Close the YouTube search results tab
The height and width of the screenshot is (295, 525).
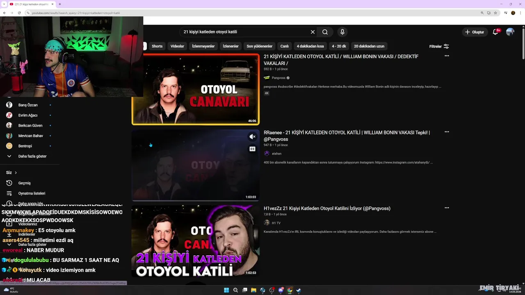pos(52,4)
